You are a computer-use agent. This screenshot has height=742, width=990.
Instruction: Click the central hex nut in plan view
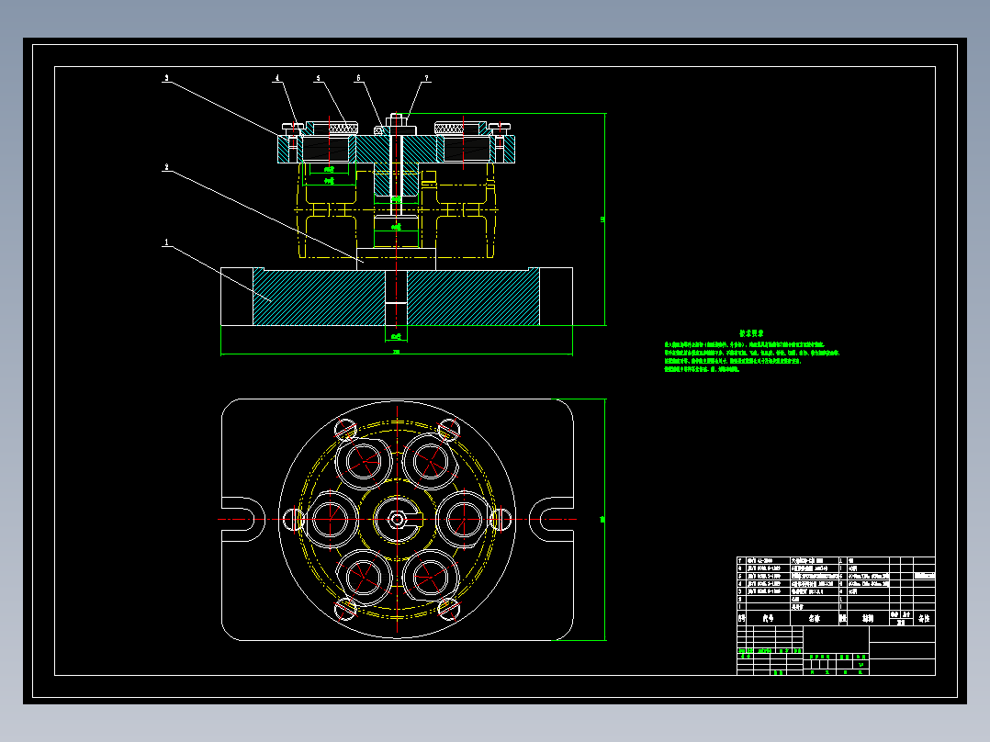(x=397, y=520)
